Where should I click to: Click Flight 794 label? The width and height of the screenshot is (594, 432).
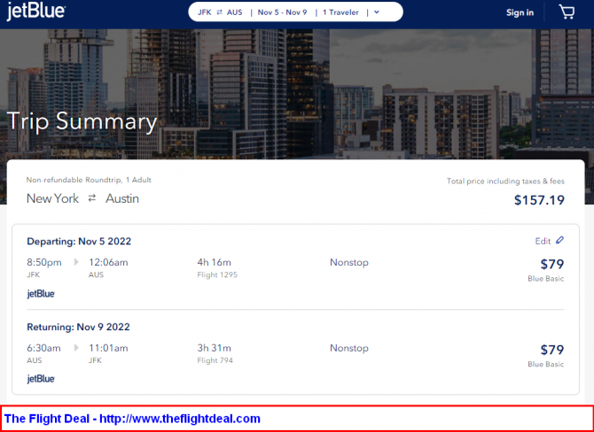point(215,360)
